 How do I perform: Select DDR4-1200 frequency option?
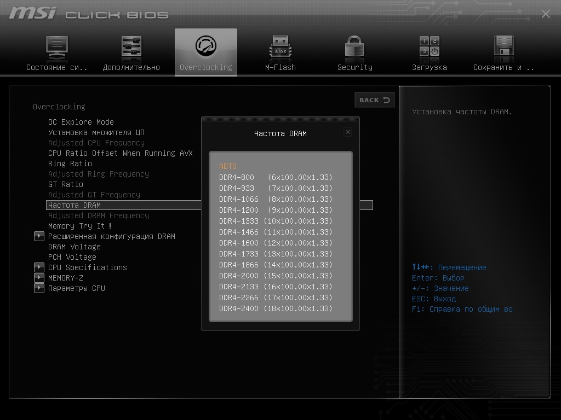[276, 210]
